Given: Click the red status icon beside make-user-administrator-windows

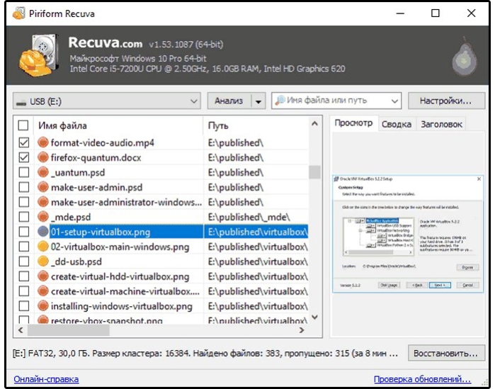Looking at the screenshot, I should tap(43, 202).
